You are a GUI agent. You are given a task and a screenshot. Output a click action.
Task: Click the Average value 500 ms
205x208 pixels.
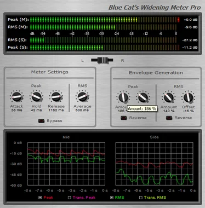tap(82, 110)
